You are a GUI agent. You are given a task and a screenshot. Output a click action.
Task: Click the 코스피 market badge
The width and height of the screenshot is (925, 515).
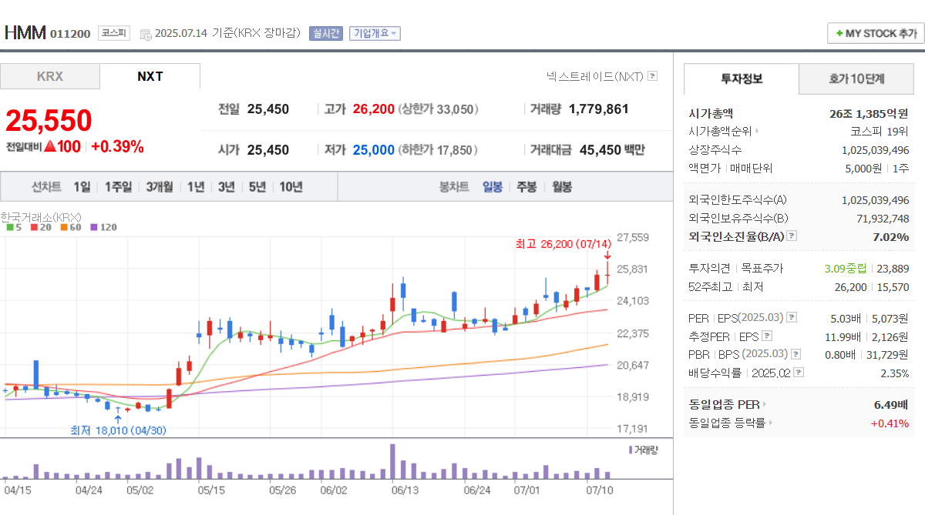(x=114, y=33)
